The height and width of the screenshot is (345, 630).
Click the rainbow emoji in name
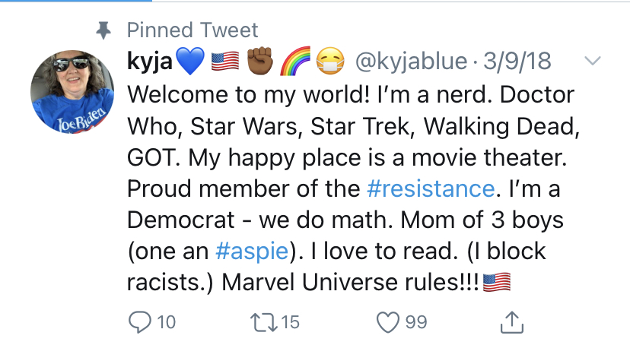[295, 61]
